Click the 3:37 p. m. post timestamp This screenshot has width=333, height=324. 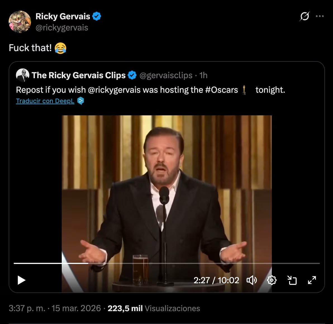tap(27, 308)
